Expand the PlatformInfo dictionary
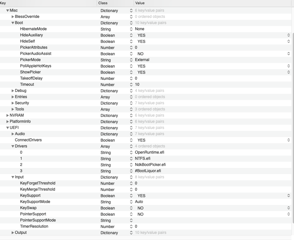Image resolution: width=294 pixels, height=240 pixels. (x=7, y=121)
